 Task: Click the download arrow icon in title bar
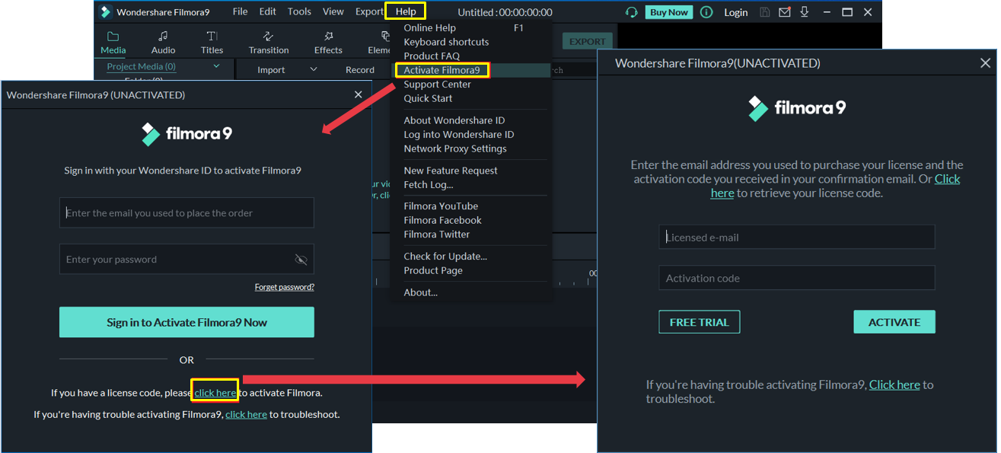(803, 12)
